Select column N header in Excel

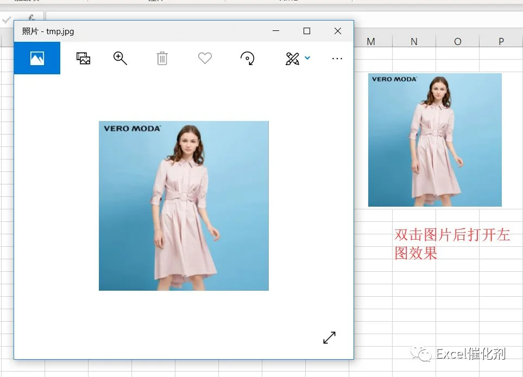tap(414, 42)
